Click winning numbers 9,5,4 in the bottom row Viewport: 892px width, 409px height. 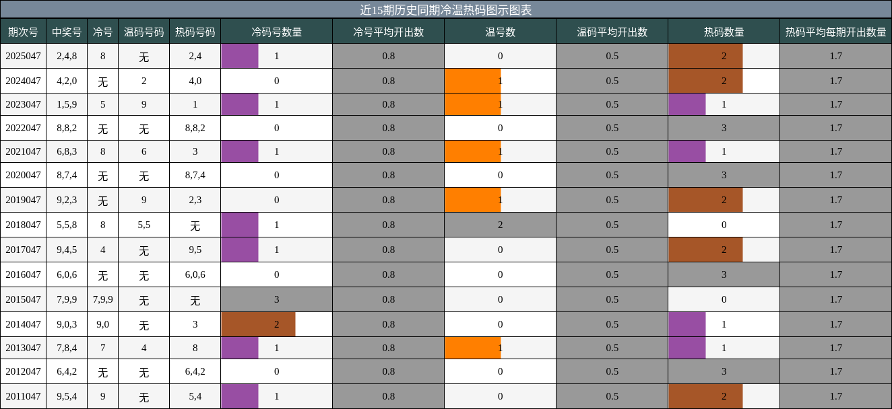67,396
